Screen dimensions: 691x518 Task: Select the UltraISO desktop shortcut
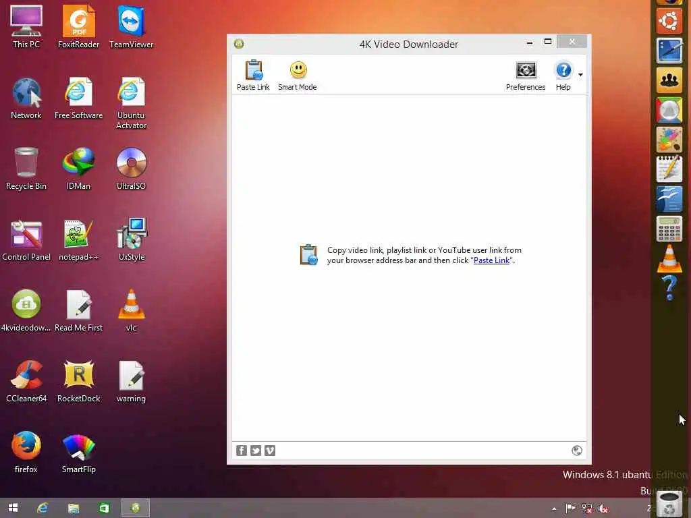pyautogui.click(x=132, y=169)
